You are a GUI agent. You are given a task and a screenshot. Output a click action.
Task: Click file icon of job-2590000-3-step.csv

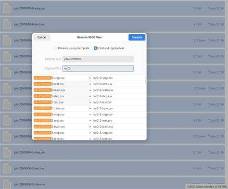7,152
